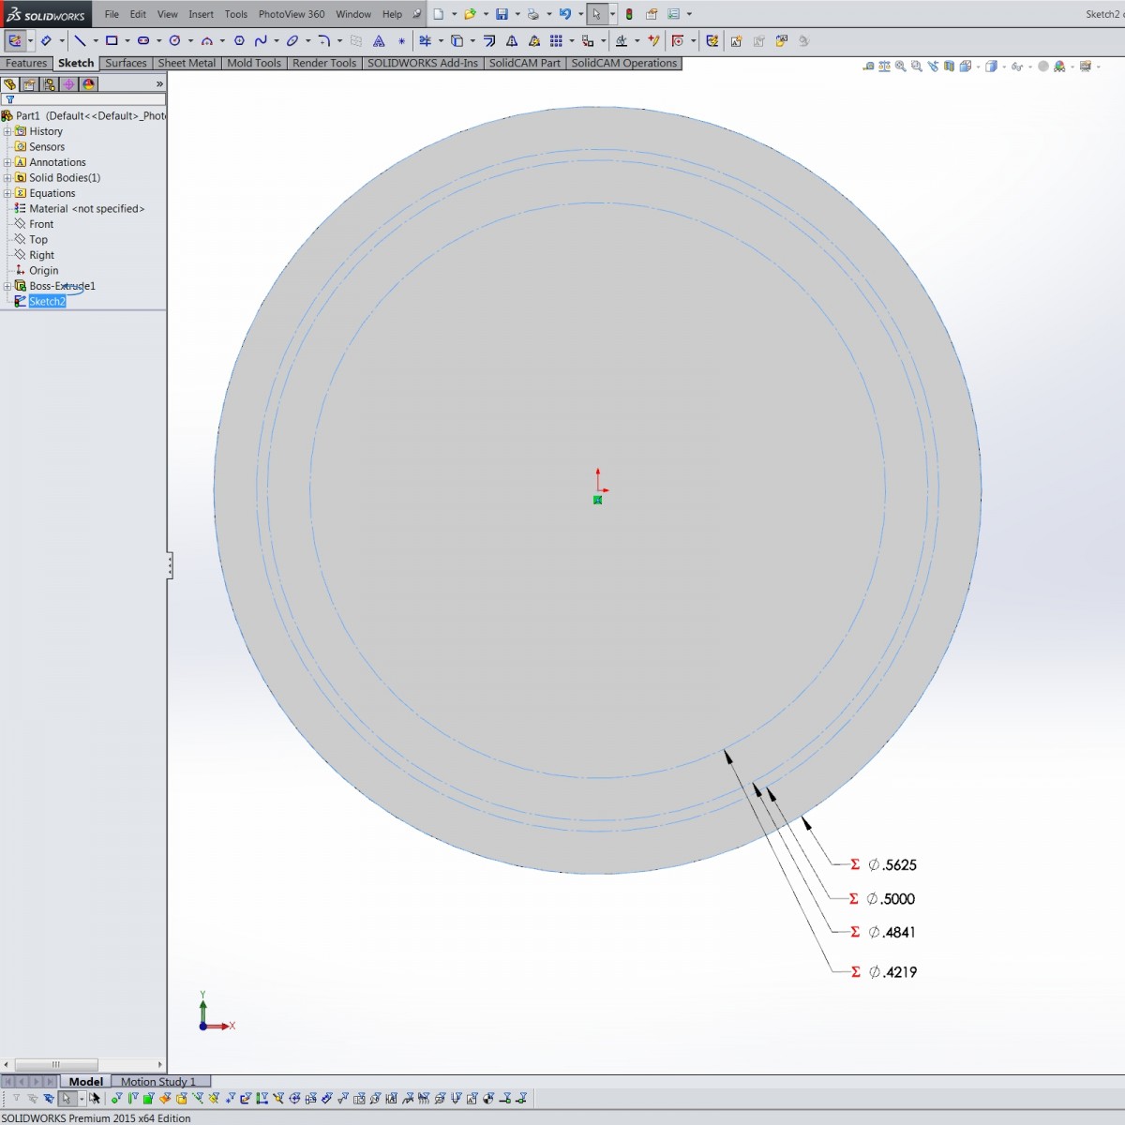Activate the Zoom to Area tool
Image resolution: width=1125 pixels, height=1125 pixels.
(915, 67)
